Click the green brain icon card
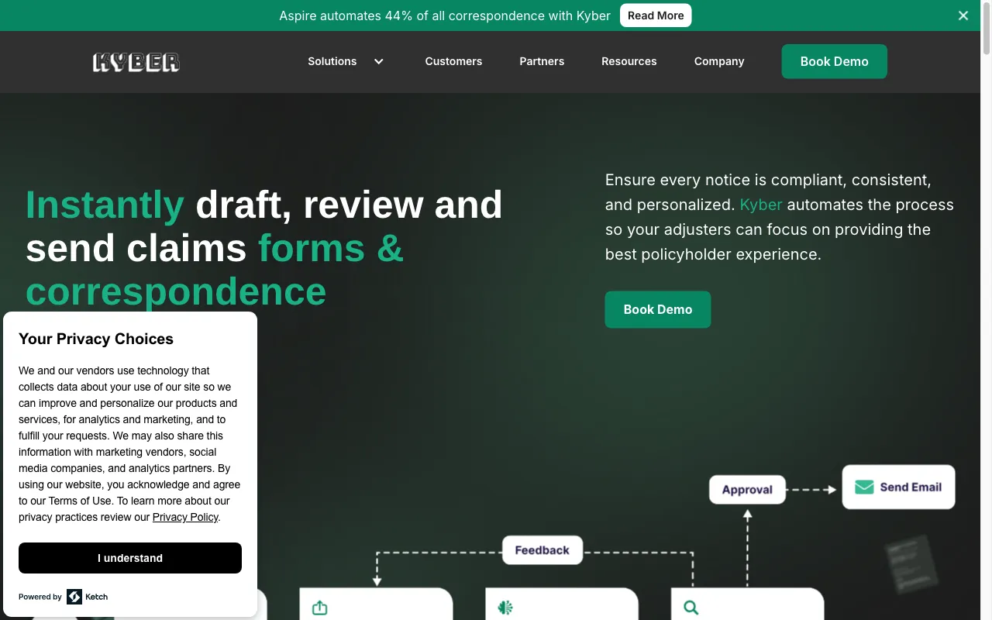 [x=505, y=608]
